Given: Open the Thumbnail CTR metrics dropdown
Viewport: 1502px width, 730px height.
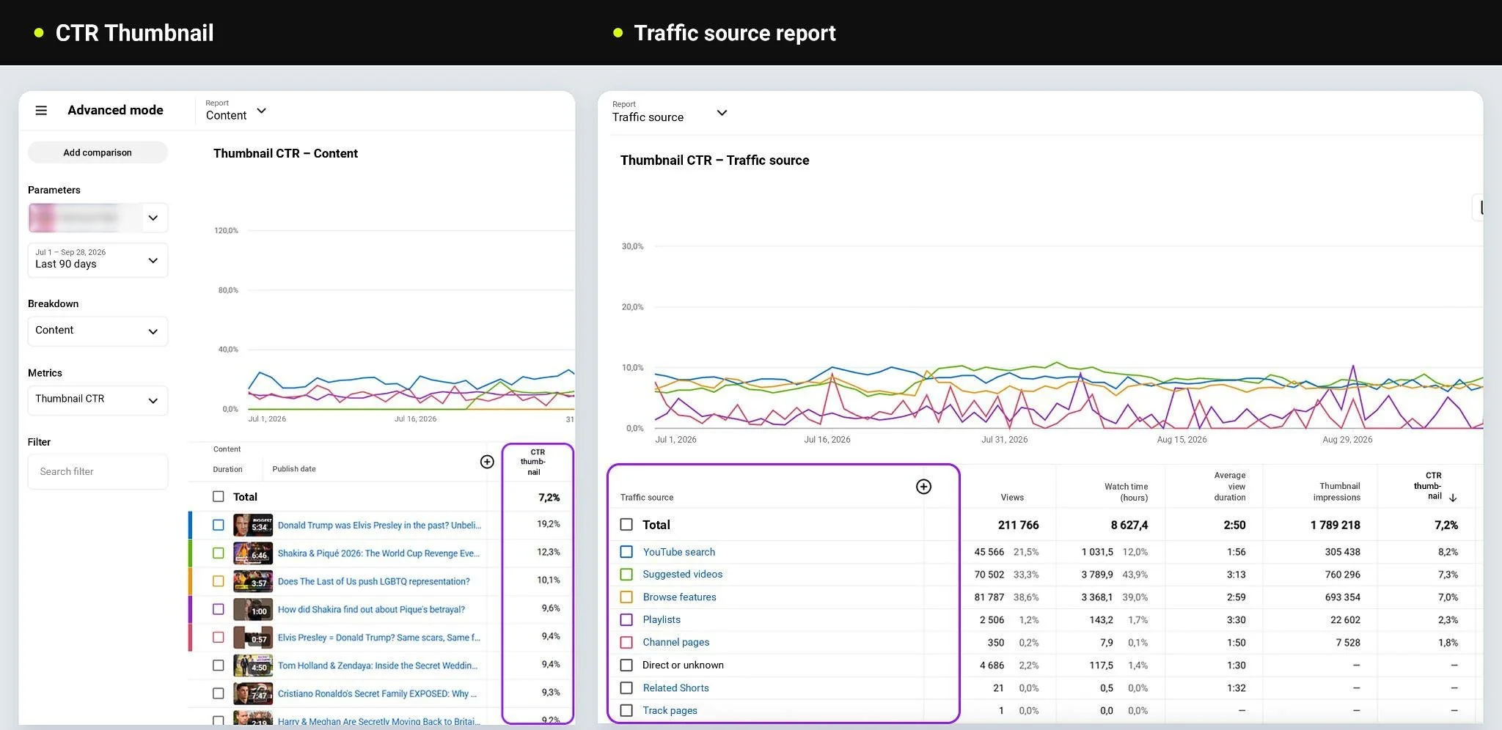Looking at the screenshot, I should pyautogui.click(x=98, y=399).
